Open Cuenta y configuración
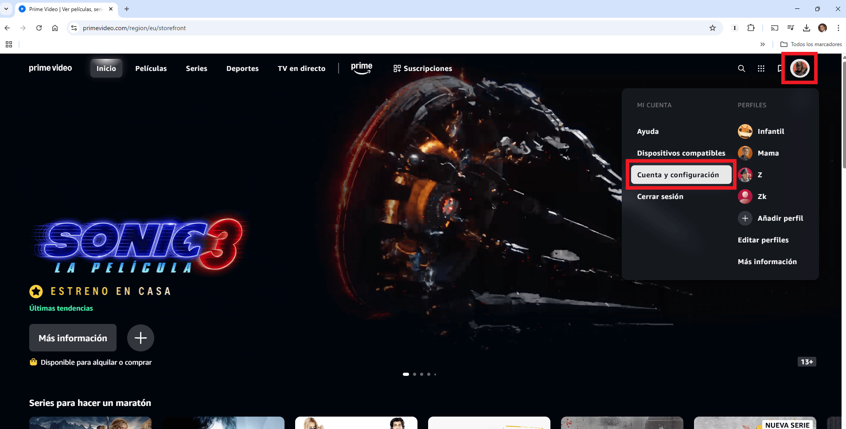Viewport: 846px width, 429px height. tap(681, 175)
